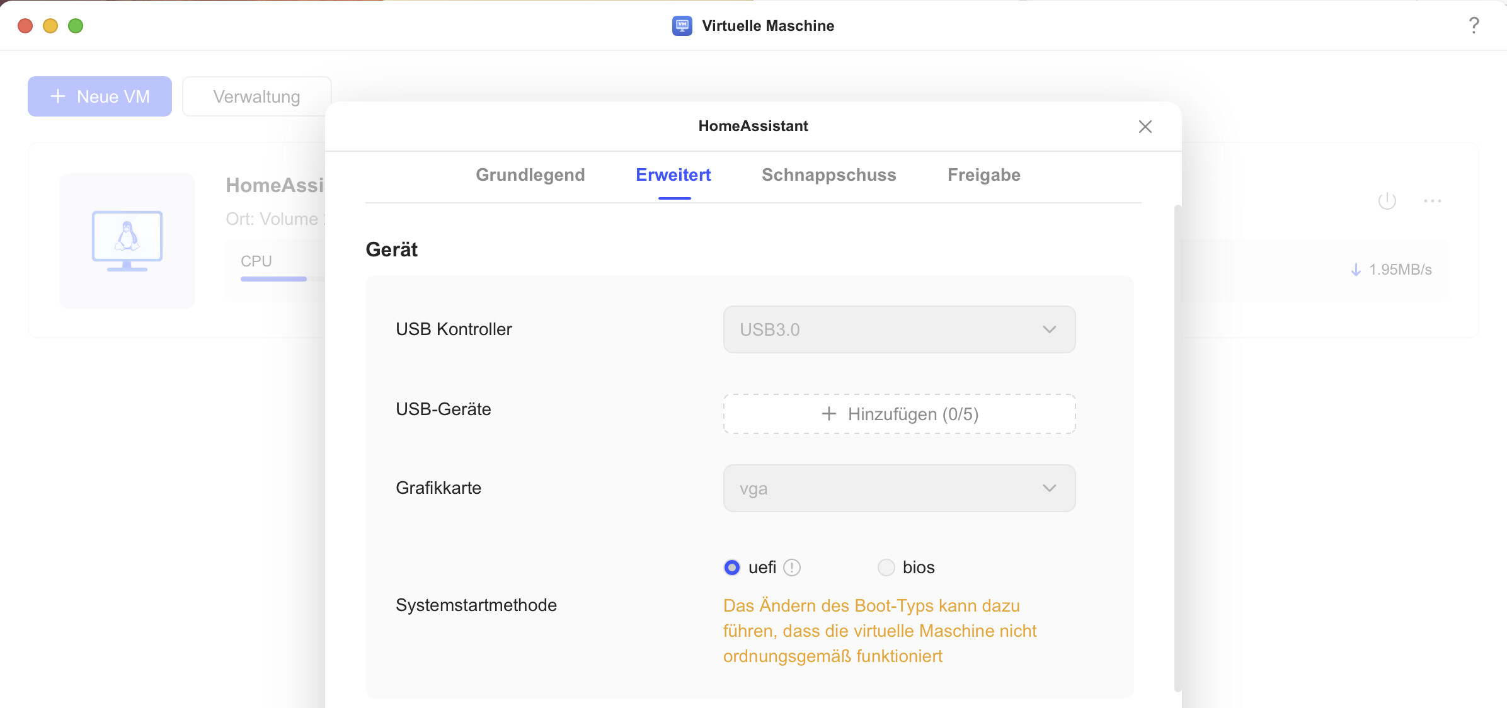
Task: Click the VM power button icon
Action: point(1387,201)
